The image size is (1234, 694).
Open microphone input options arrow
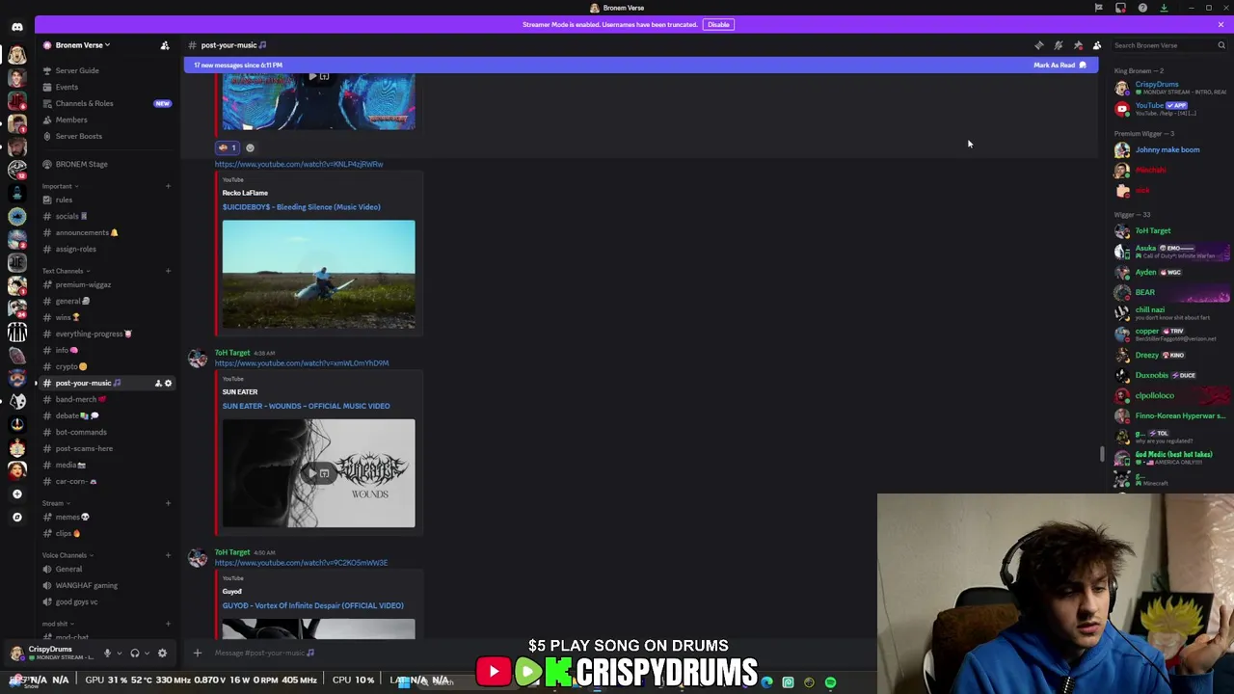pyautogui.click(x=119, y=653)
